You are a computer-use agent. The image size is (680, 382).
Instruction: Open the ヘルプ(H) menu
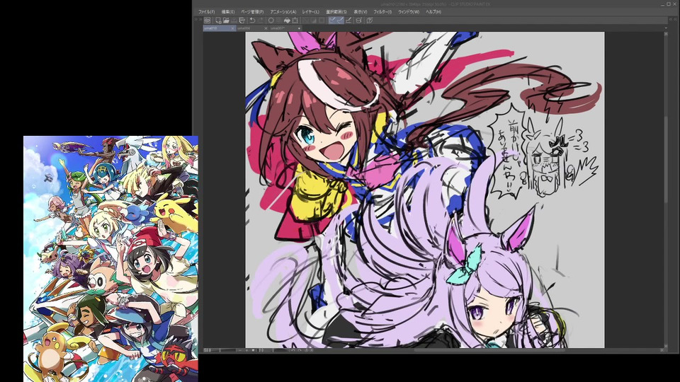(x=433, y=12)
